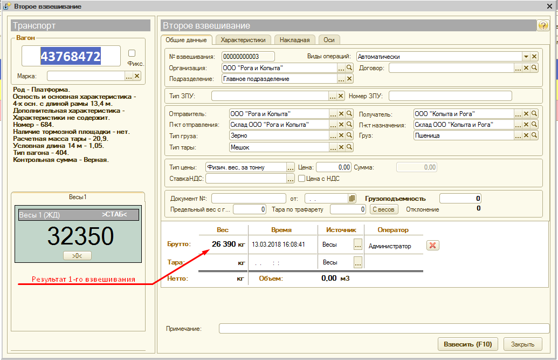The image size is (558, 360).
Task: Click the С весов button
Action: pos(384,209)
